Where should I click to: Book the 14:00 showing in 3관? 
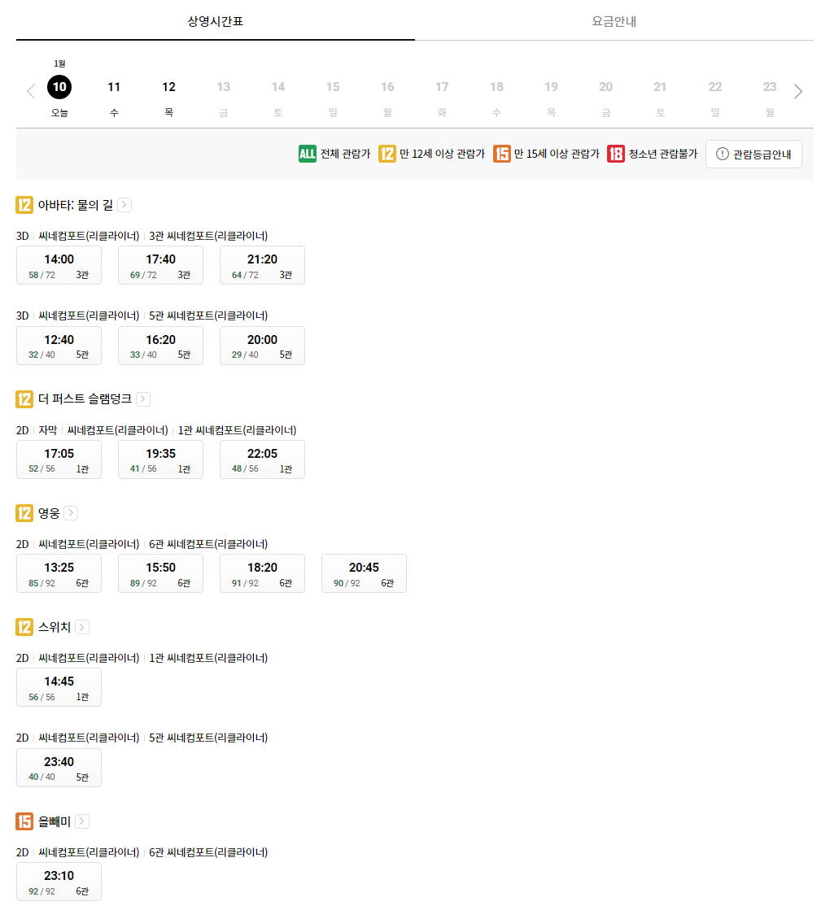point(59,265)
